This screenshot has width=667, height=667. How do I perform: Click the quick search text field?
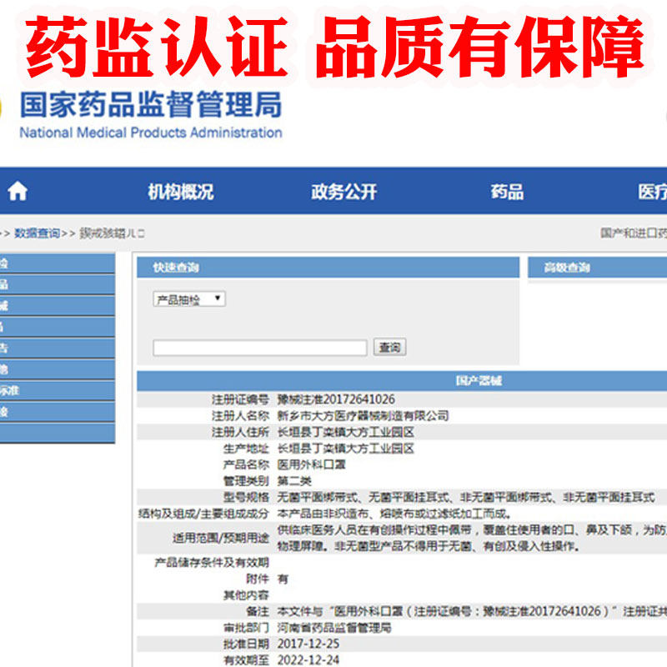point(259,348)
